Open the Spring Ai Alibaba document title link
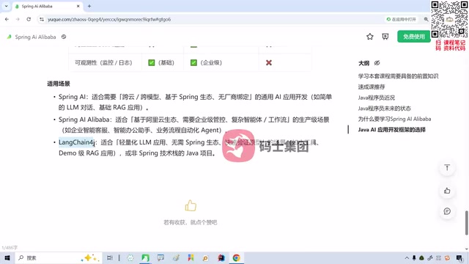The height and width of the screenshot is (264, 469). click(x=35, y=37)
